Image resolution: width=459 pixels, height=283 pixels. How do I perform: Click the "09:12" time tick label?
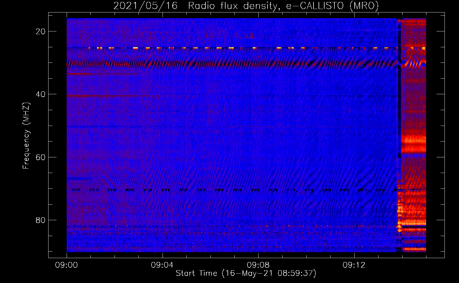tap(354, 265)
